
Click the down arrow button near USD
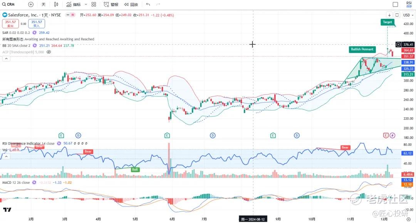[x=389, y=15]
